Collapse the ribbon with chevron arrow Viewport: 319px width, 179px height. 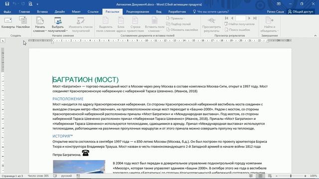tap(316, 35)
